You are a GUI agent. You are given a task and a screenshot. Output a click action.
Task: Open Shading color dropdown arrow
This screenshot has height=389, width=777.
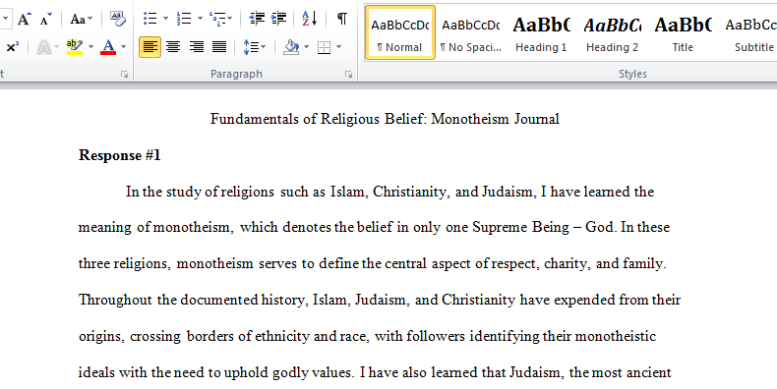[x=306, y=47]
